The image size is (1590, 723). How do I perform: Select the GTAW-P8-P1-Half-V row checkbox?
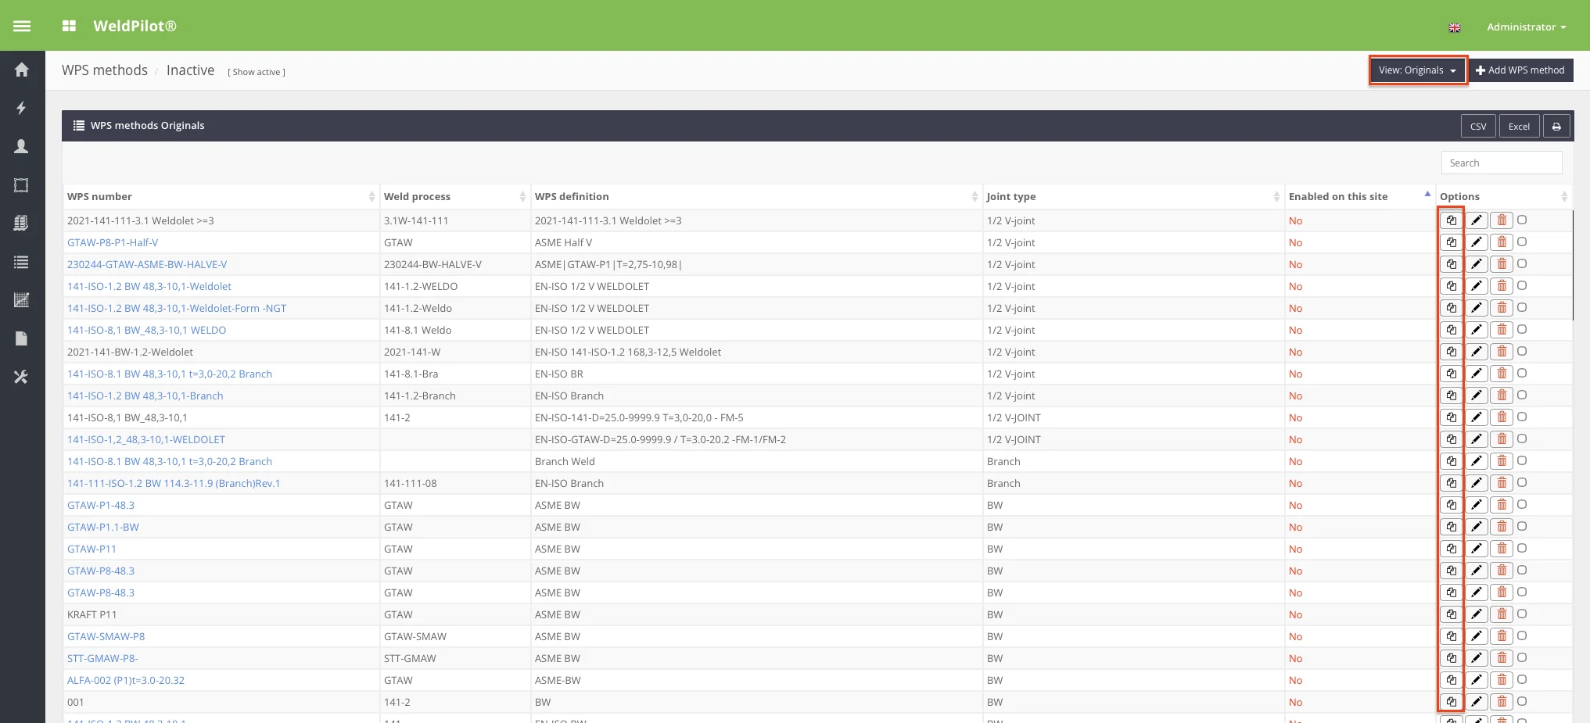pyautogui.click(x=1522, y=242)
